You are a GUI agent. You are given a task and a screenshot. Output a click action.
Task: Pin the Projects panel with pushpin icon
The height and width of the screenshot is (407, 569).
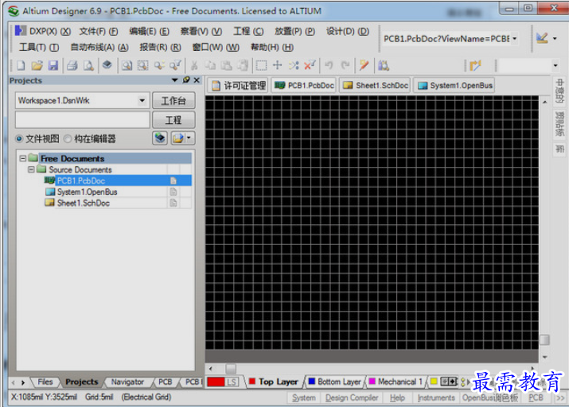(186, 80)
